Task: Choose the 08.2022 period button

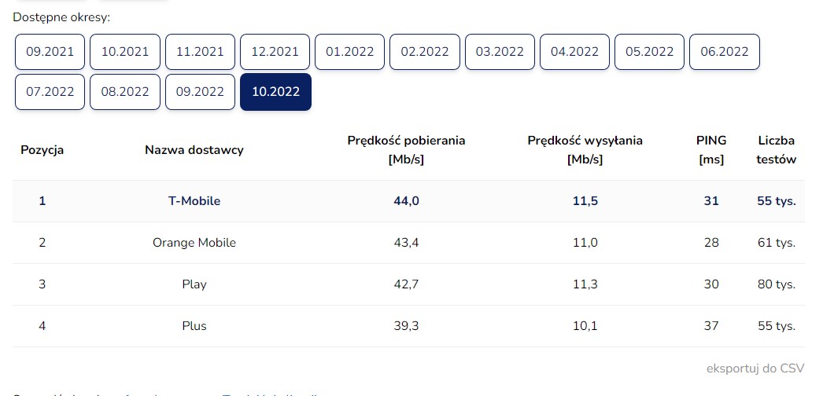Action: pos(125,92)
